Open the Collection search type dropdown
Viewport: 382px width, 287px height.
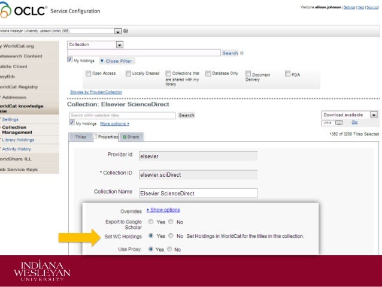pyautogui.click(x=119, y=44)
